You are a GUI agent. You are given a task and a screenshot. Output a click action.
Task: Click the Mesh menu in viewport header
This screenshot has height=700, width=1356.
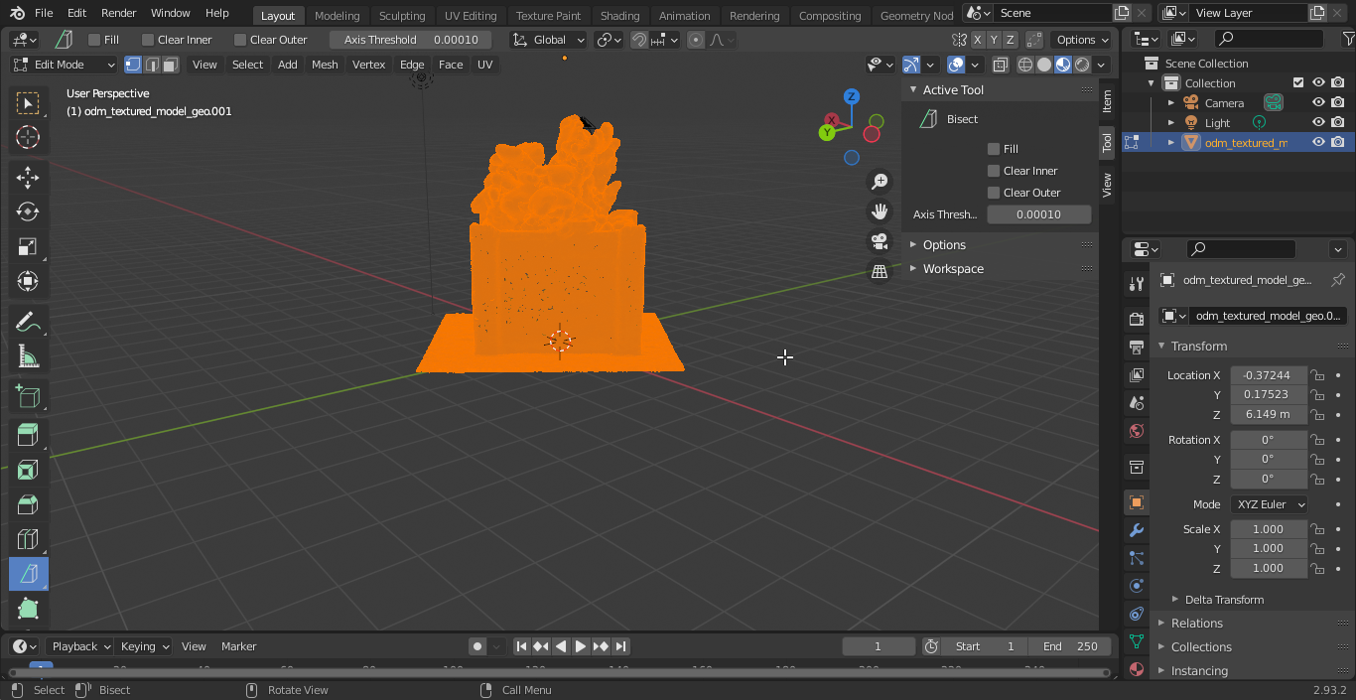click(325, 65)
